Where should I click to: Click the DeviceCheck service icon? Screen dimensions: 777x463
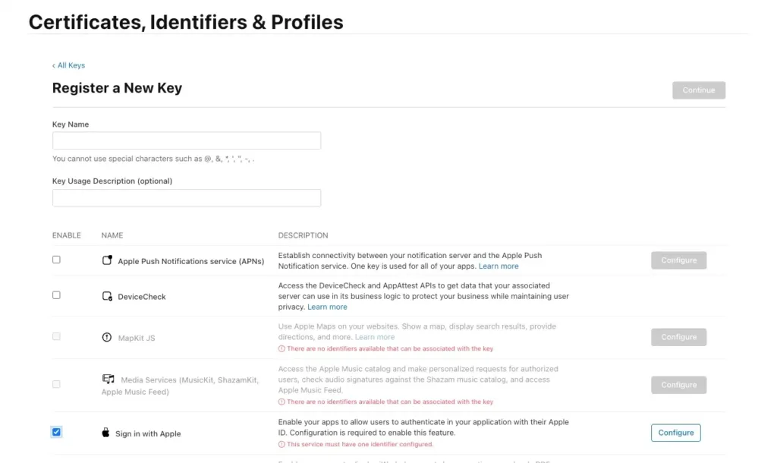click(107, 296)
